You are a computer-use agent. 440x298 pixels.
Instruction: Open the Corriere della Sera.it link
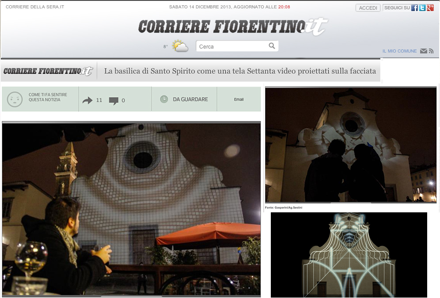tap(35, 7)
